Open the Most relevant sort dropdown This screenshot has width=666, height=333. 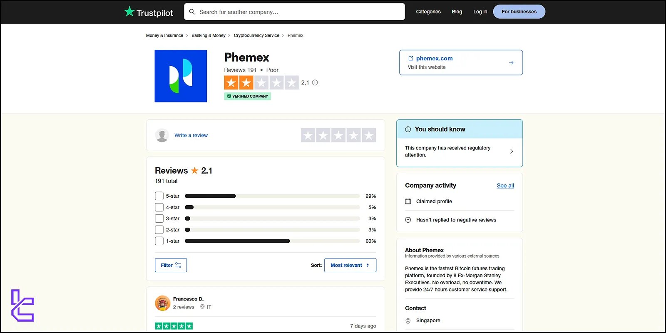(x=350, y=265)
